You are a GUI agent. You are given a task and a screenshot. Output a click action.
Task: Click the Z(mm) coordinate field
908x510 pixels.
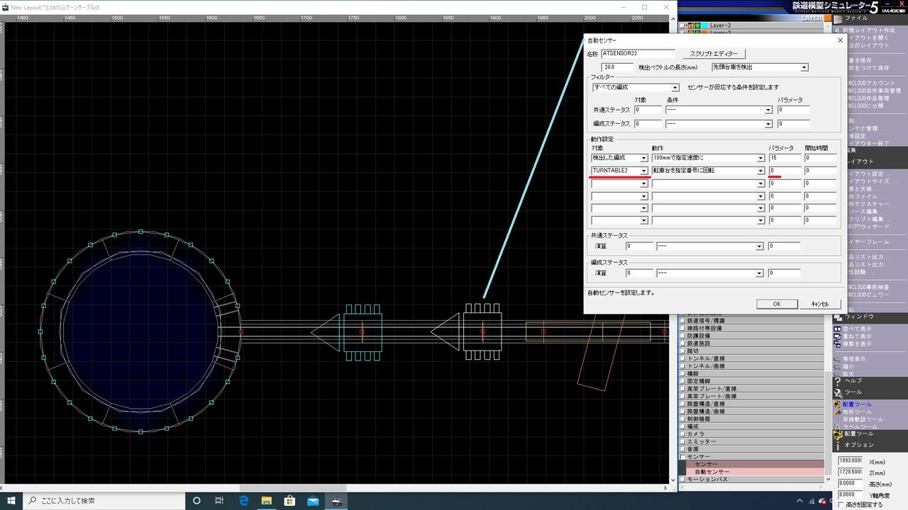[x=850, y=472]
